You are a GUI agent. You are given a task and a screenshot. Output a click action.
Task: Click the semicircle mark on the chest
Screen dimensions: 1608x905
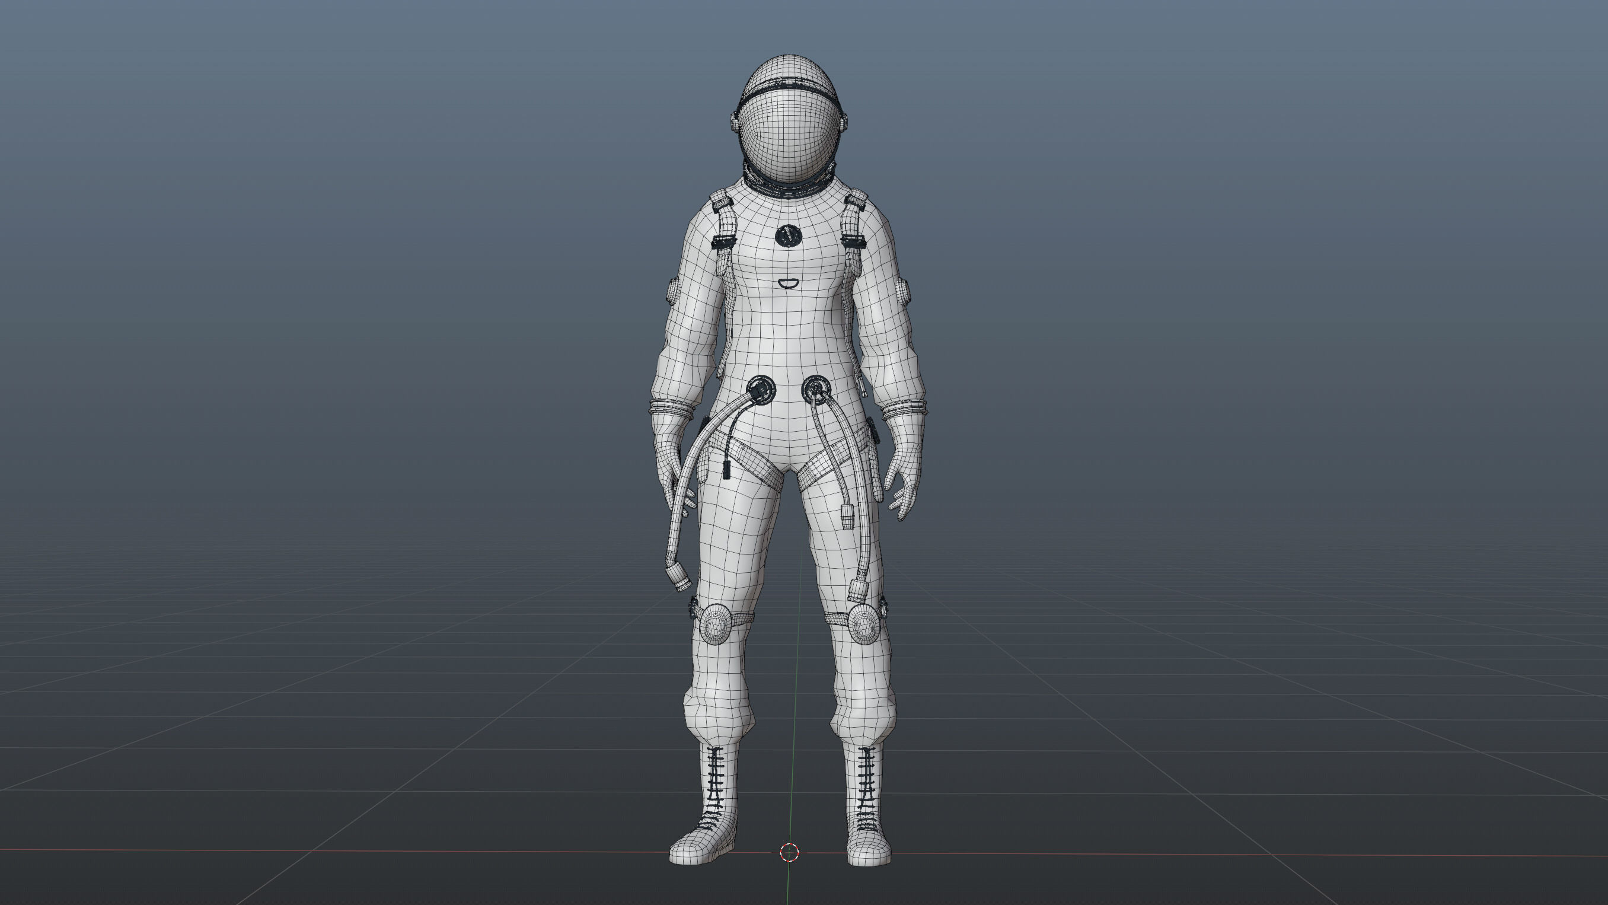(x=788, y=284)
